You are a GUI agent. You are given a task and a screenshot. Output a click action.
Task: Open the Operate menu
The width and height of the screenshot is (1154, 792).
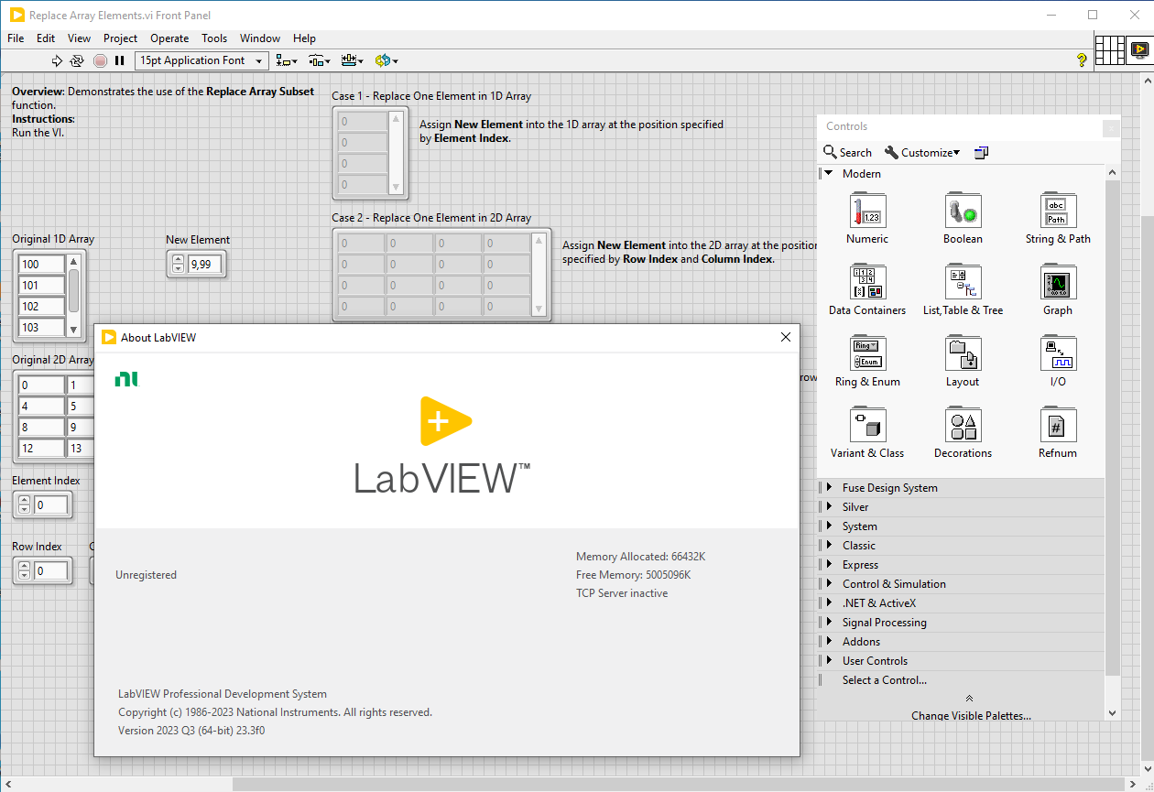[169, 38]
